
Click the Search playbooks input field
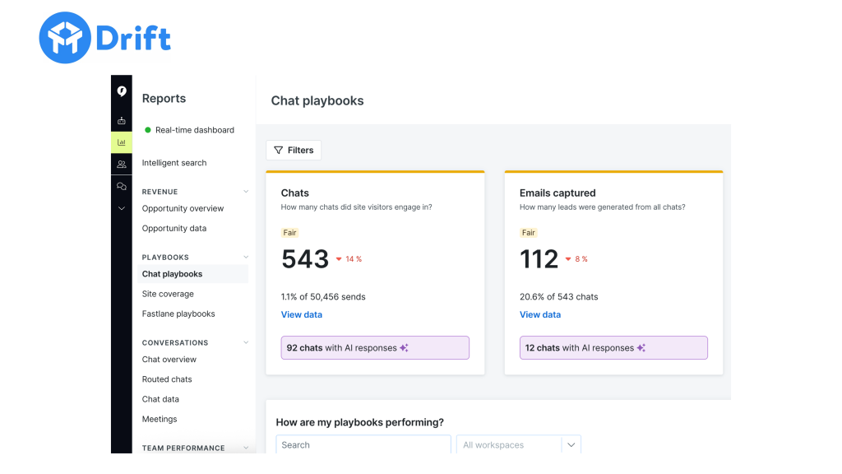[363, 444]
